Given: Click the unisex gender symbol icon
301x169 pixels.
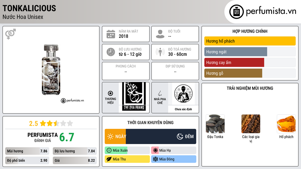Looking at the screenshot, I should [x=10, y=34].
